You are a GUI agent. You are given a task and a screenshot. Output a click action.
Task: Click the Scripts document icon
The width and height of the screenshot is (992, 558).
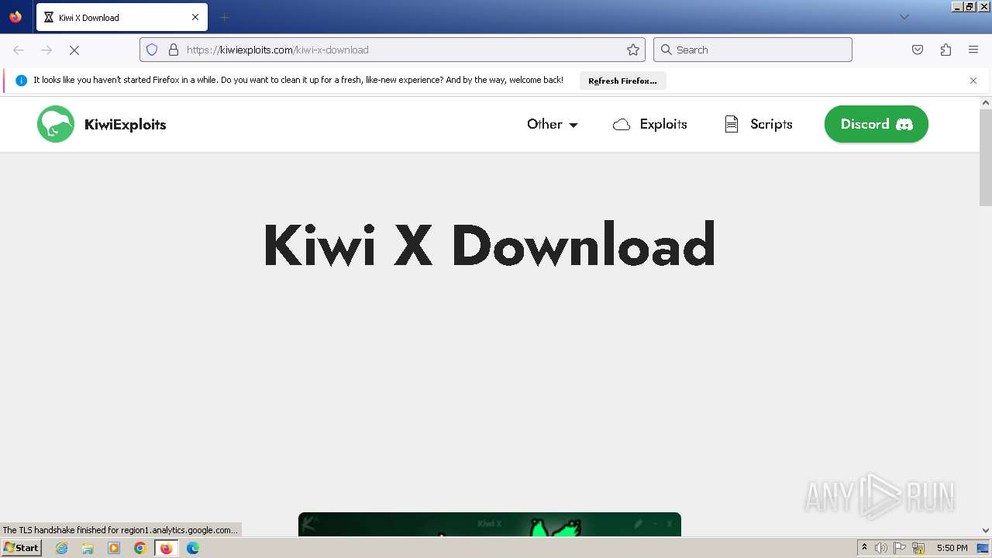pyautogui.click(x=731, y=124)
